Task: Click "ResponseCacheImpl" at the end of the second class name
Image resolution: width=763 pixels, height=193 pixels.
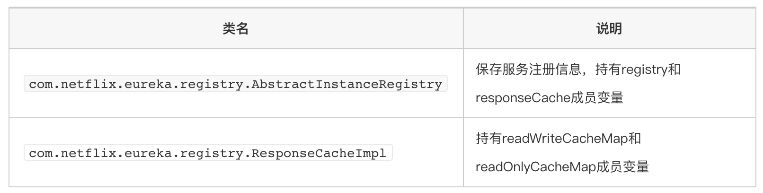Action: pos(319,153)
